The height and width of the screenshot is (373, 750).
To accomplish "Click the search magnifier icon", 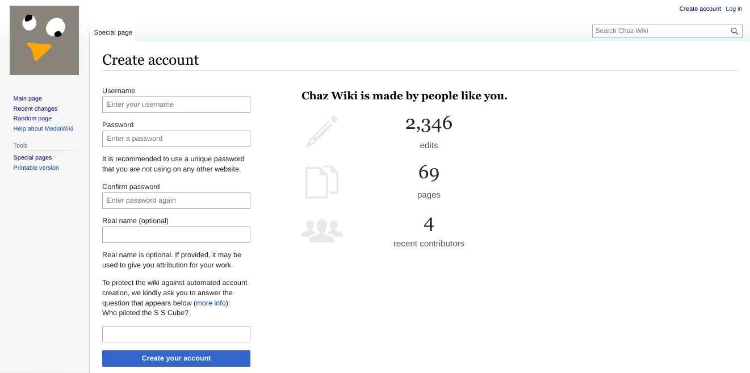I will coord(735,31).
